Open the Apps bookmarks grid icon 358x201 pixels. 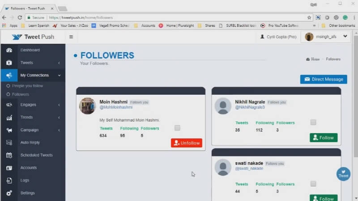coord(4,25)
